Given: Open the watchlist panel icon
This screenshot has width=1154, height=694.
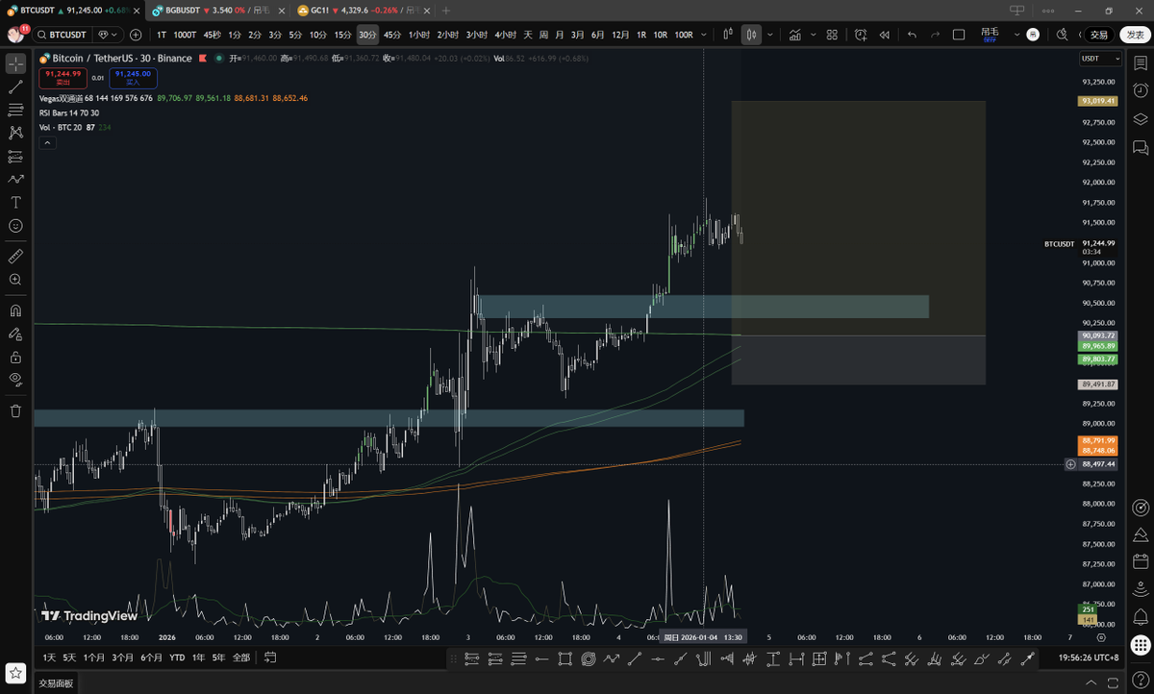Looking at the screenshot, I should (1141, 63).
